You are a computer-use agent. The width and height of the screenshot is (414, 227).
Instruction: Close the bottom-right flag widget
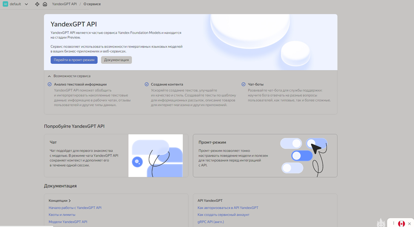[409, 224]
